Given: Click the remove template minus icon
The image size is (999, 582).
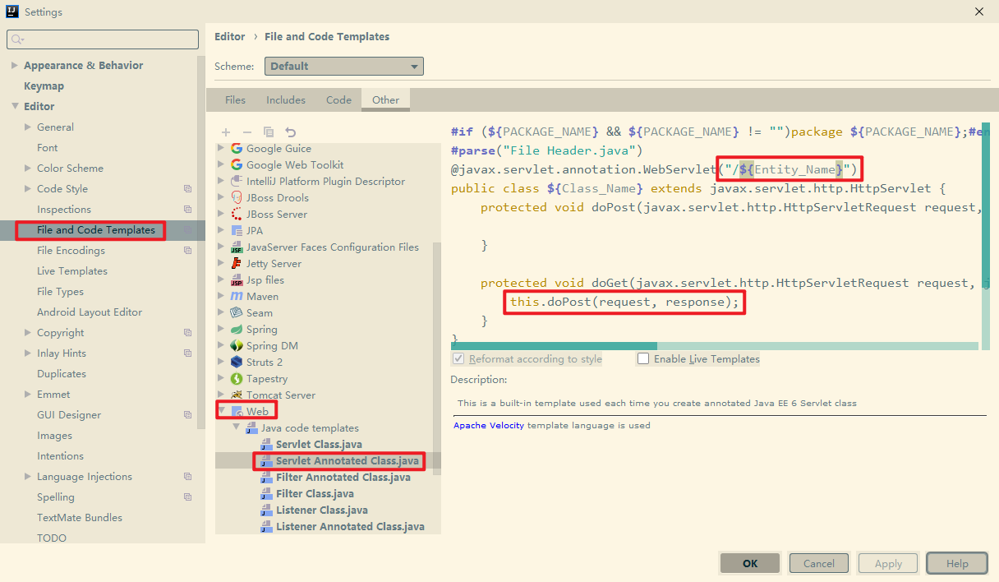Looking at the screenshot, I should pyautogui.click(x=247, y=132).
